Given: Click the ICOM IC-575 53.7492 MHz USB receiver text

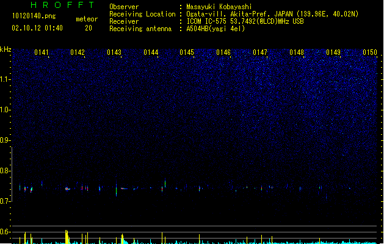Looking at the screenshot, I should (245, 21).
